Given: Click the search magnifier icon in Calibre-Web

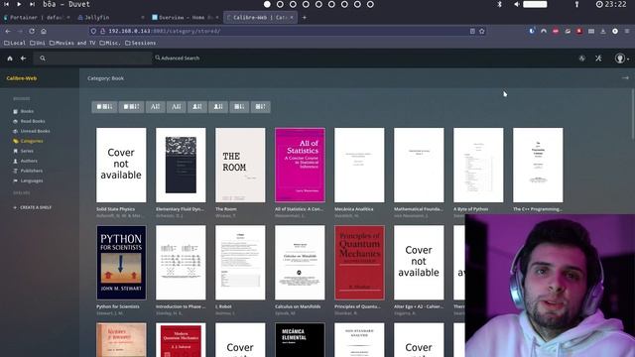Looking at the screenshot, I should click(43, 59).
